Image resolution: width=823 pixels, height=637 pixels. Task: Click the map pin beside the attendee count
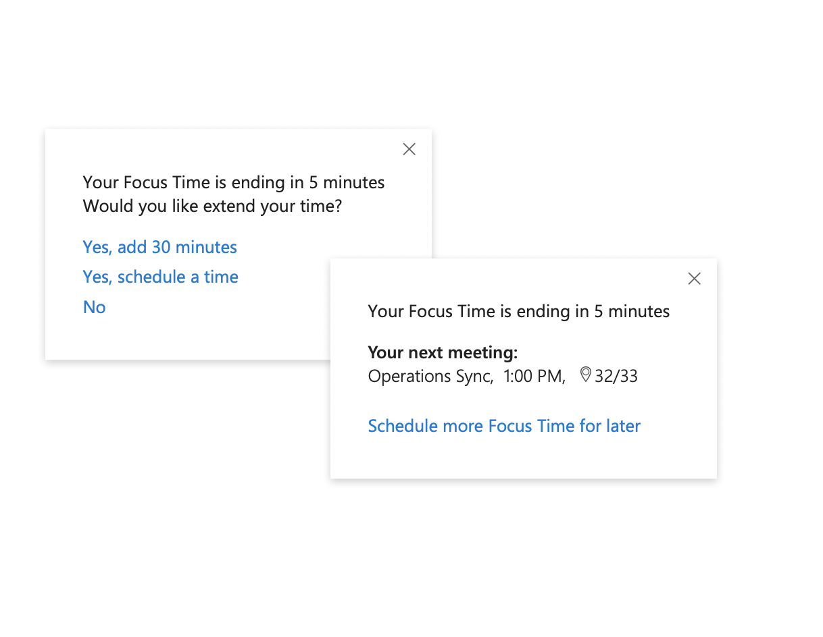coord(585,375)
